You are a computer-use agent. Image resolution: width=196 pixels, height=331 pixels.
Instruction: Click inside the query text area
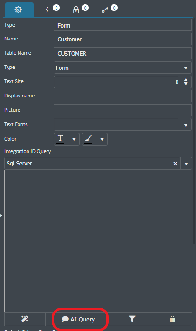pyautogui.click(x=97, y=241)
